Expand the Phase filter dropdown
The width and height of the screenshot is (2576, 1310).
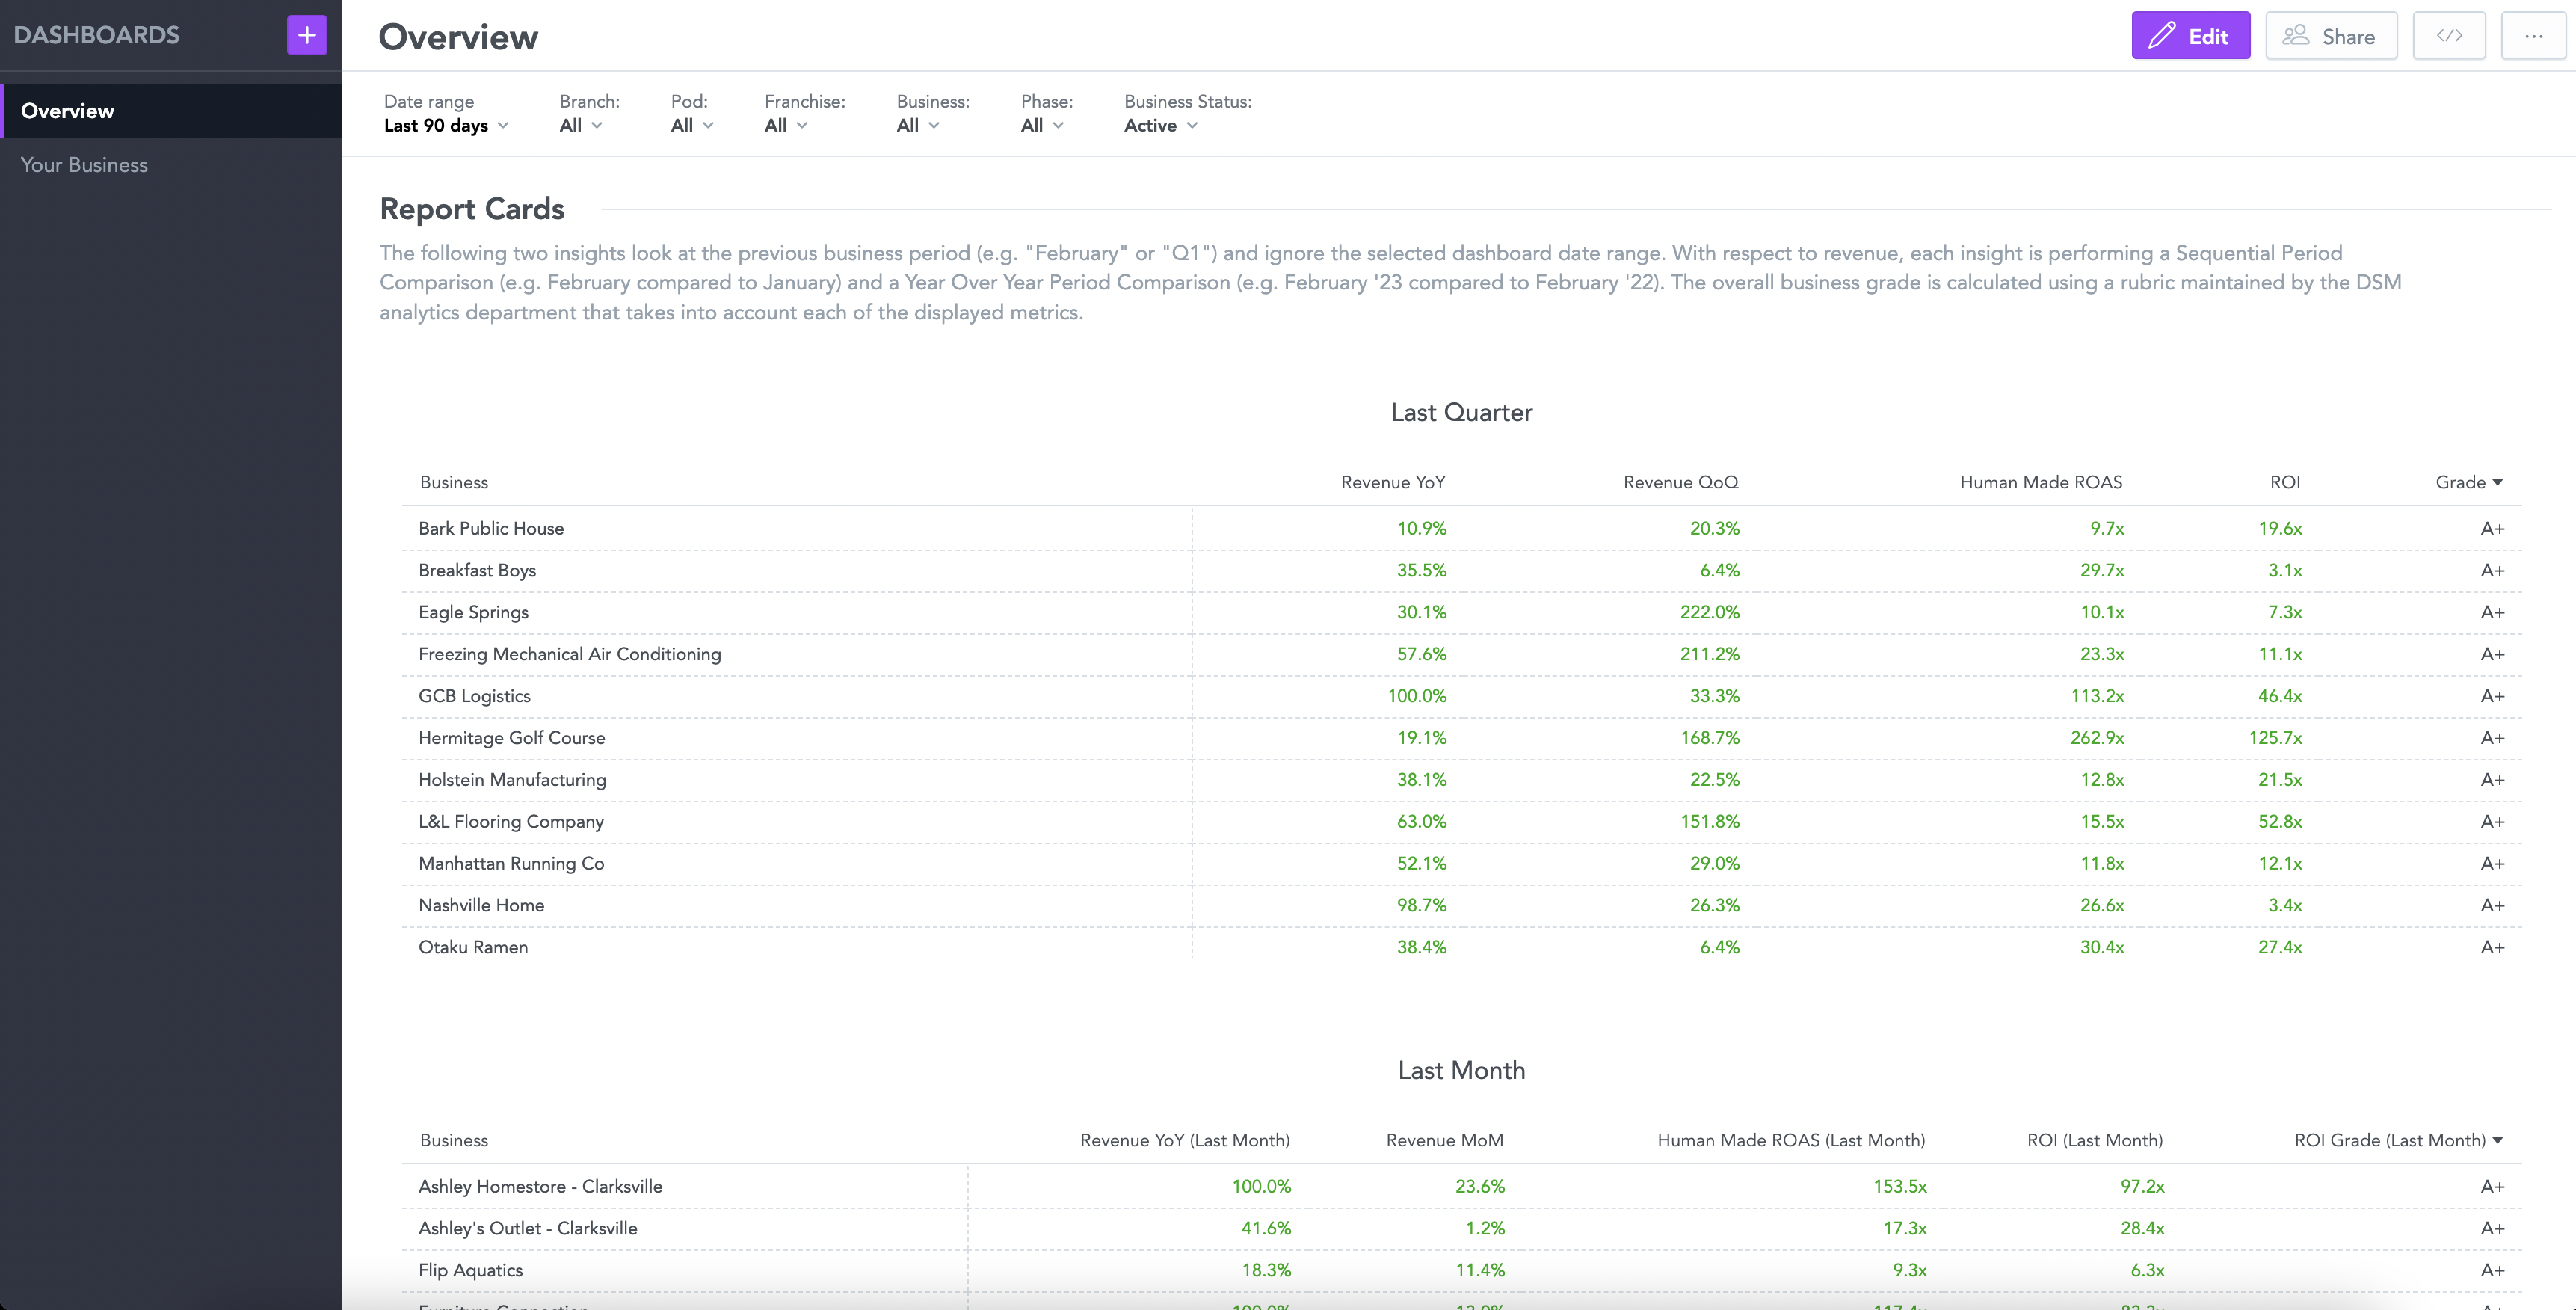(1042, 126)
